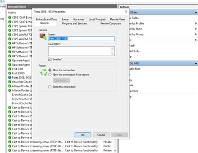The width and height of the screenshot is (198, 153).
Task: Click green check icon beside first OpswareAgent rule
Action: 10,60
